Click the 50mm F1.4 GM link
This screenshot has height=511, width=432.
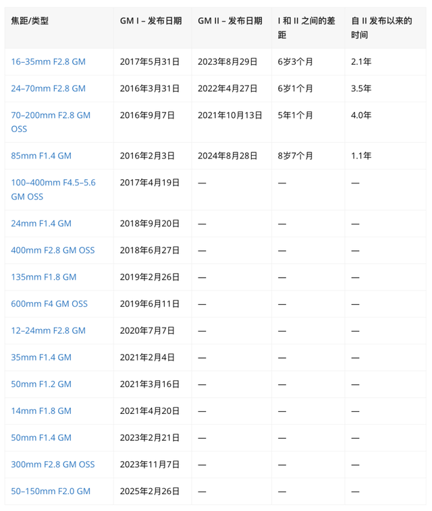41,438
